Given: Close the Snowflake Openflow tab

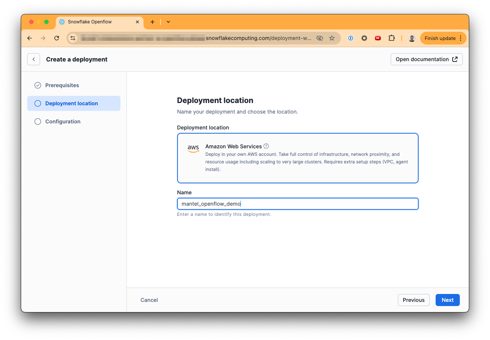Looking at the screenshot, I should click(137, 22).
